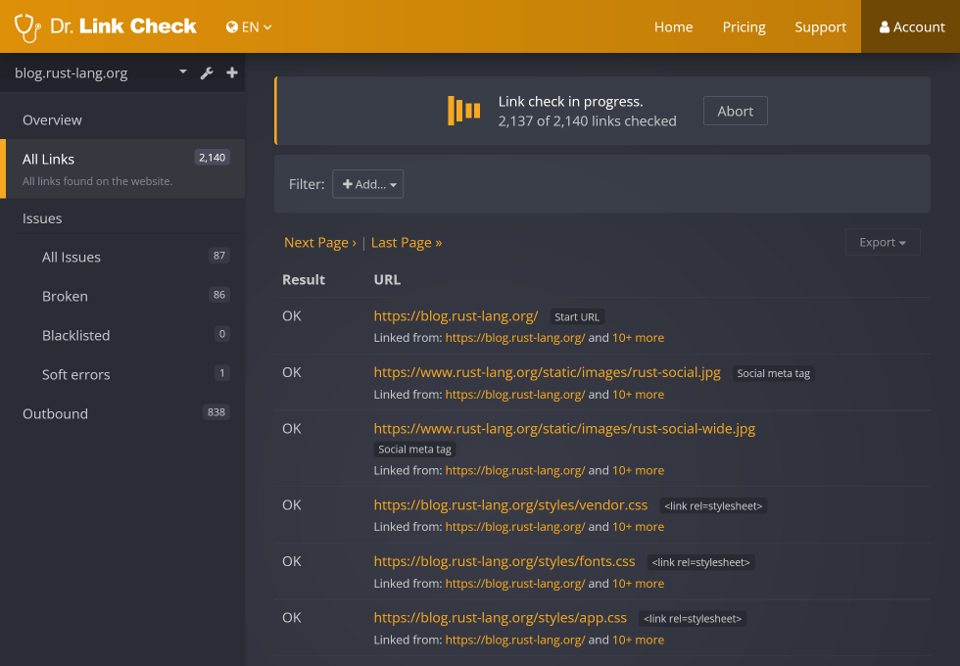960x666 pixels.
Task: Click the Social meta tag on rust-social.jpg
Action: tap(773, 373)
